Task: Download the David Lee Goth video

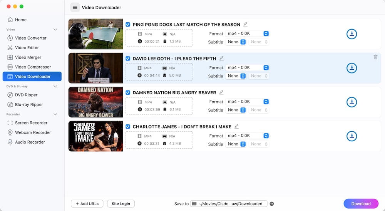Action: coord(352,68)
